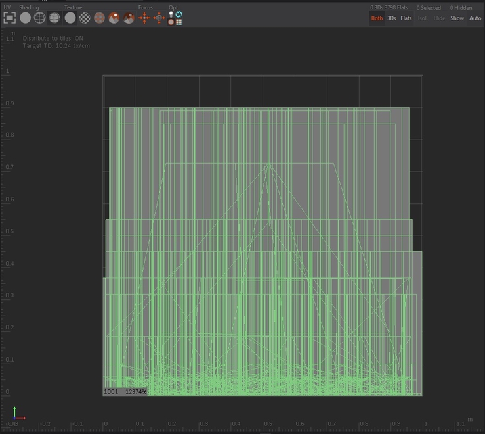Toggle the Auto button
Screen dimensions: 485x434
[475, 18]
